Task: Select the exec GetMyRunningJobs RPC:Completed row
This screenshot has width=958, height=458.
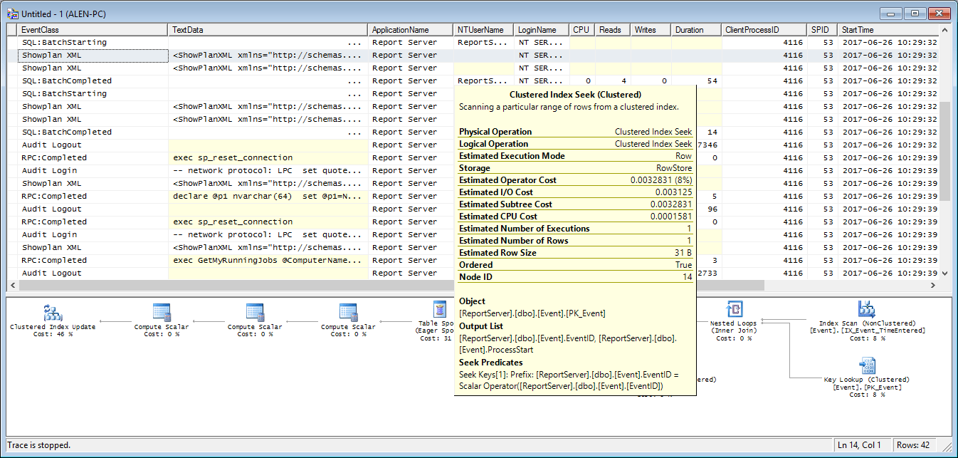Action: point(214,260)
